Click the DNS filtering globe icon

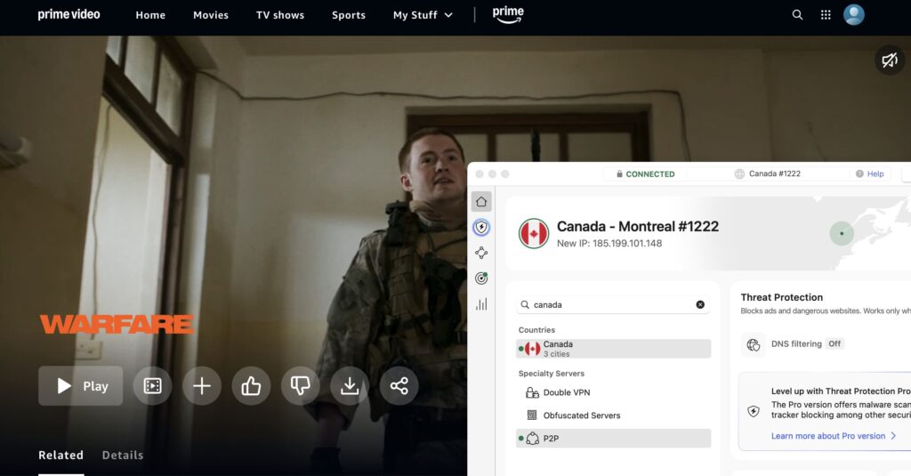point(754,344)
